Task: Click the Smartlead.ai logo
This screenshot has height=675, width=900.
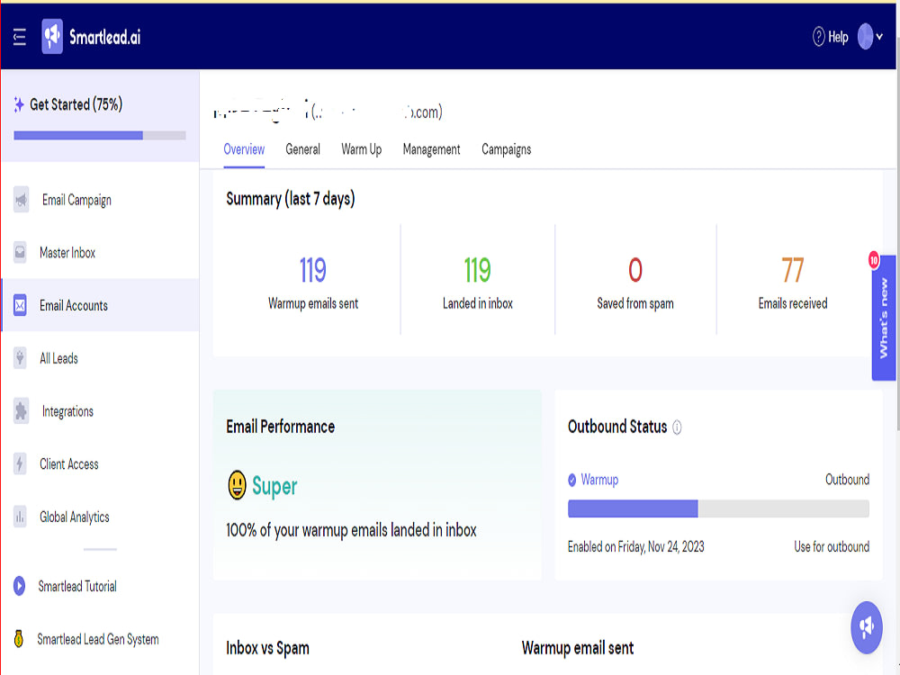Action: click(88, 37)
